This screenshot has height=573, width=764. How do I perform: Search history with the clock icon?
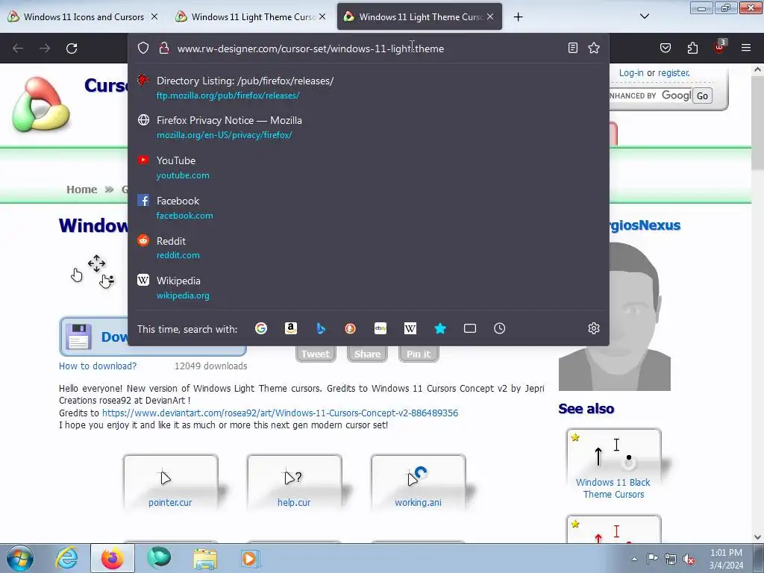click(499, 328)
